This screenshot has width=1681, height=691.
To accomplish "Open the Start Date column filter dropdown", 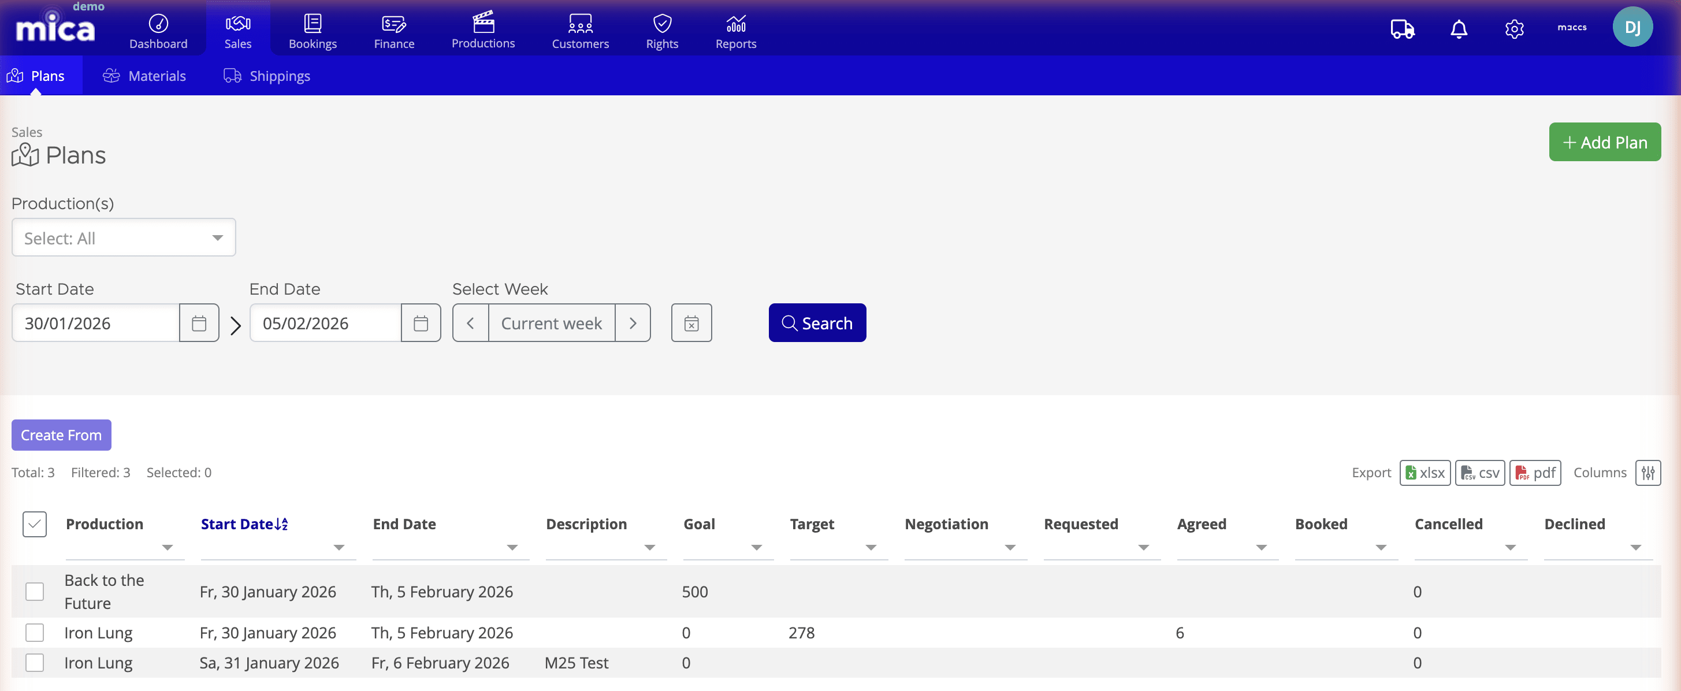I will coord(339,548).
